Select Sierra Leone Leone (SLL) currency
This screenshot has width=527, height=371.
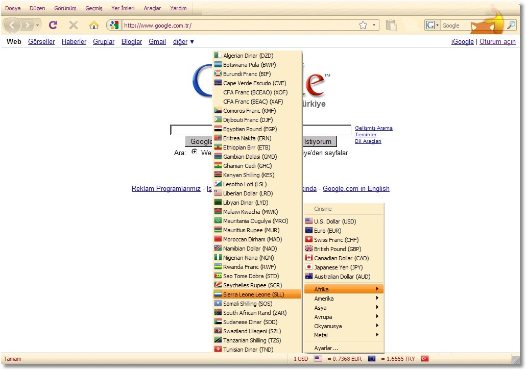pyautogui.click(x=257, y=294)
